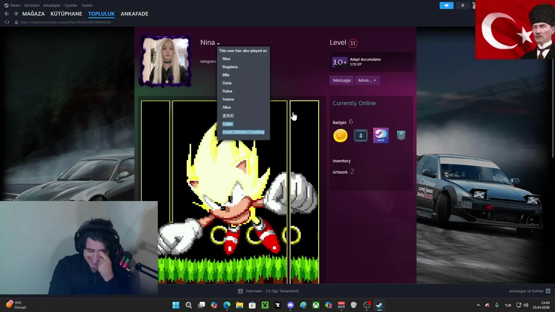The image size is (555, 312).
Task: Open the Arkadaşlar menu
Action: [x=52, y=5]
